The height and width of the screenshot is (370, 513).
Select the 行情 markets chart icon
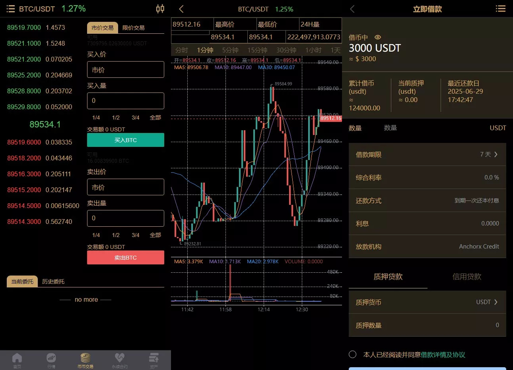[51, 359]
